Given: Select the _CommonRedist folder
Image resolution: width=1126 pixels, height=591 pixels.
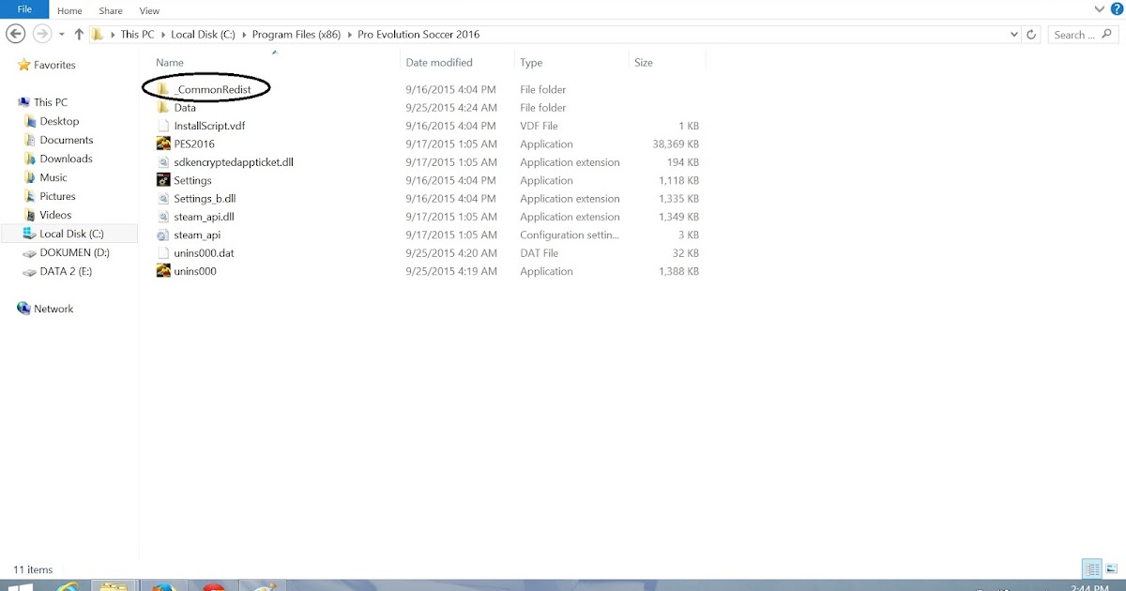Looking at the screenshot, I should pyautogui.click(x=212, y=89).
